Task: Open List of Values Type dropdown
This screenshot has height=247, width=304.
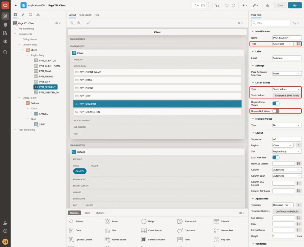Action: (x=287, y=89)
